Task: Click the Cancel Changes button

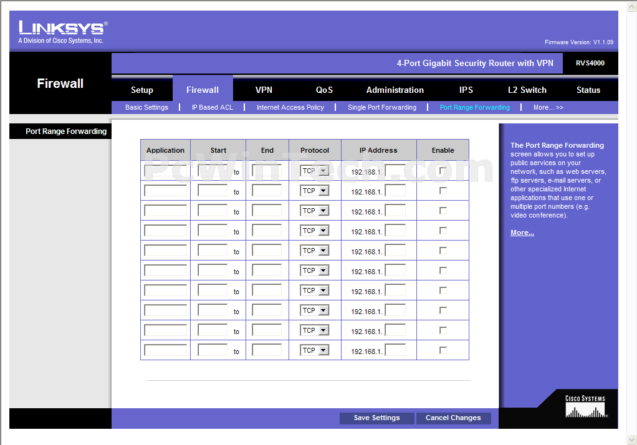Action: [453, 418]
